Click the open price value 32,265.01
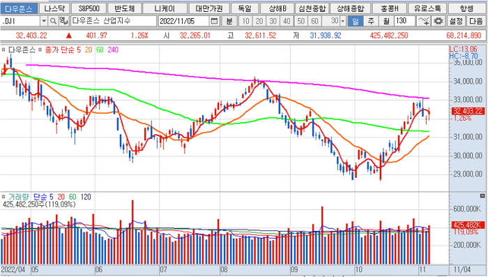 [195, 36]
